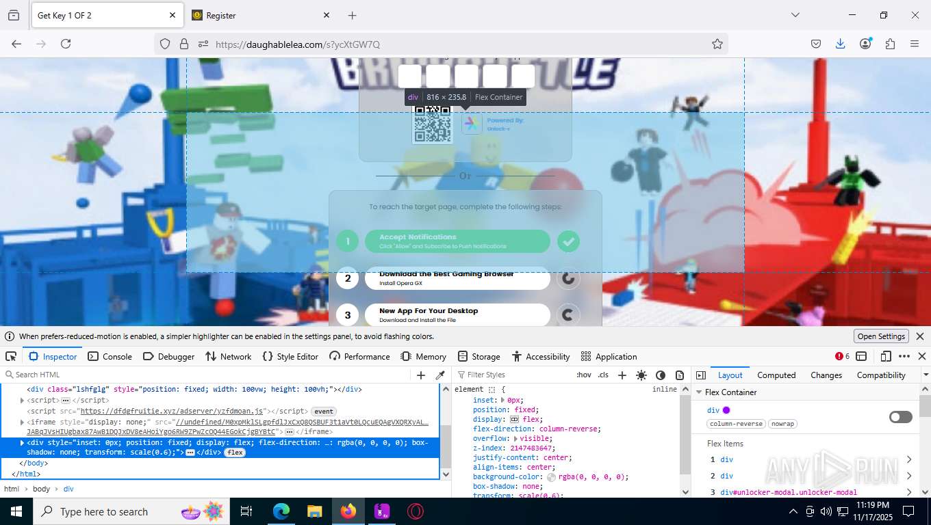
Task: Select html in breadcrumb
Action: [12, 489]
